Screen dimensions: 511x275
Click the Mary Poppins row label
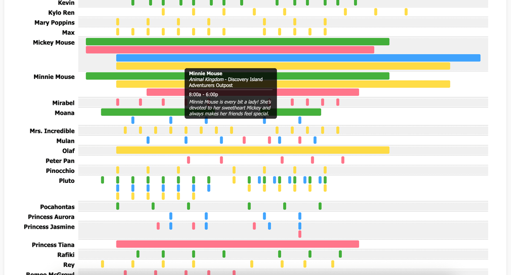[x=54, y=23]
